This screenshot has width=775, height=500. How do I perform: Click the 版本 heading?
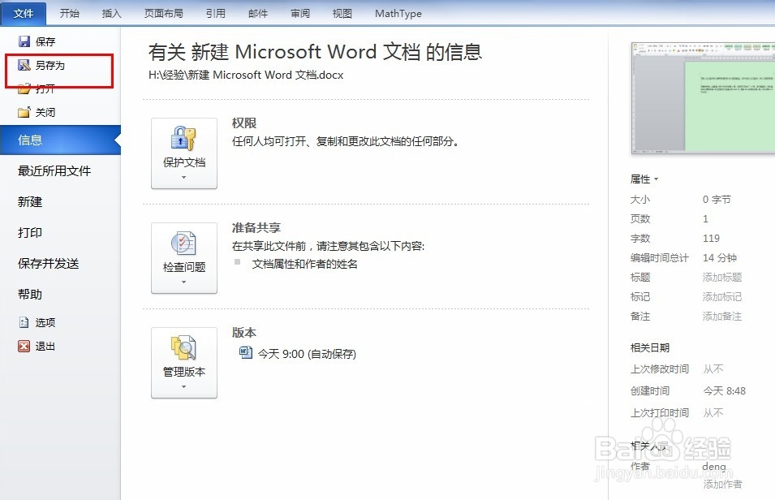(244, 333)
